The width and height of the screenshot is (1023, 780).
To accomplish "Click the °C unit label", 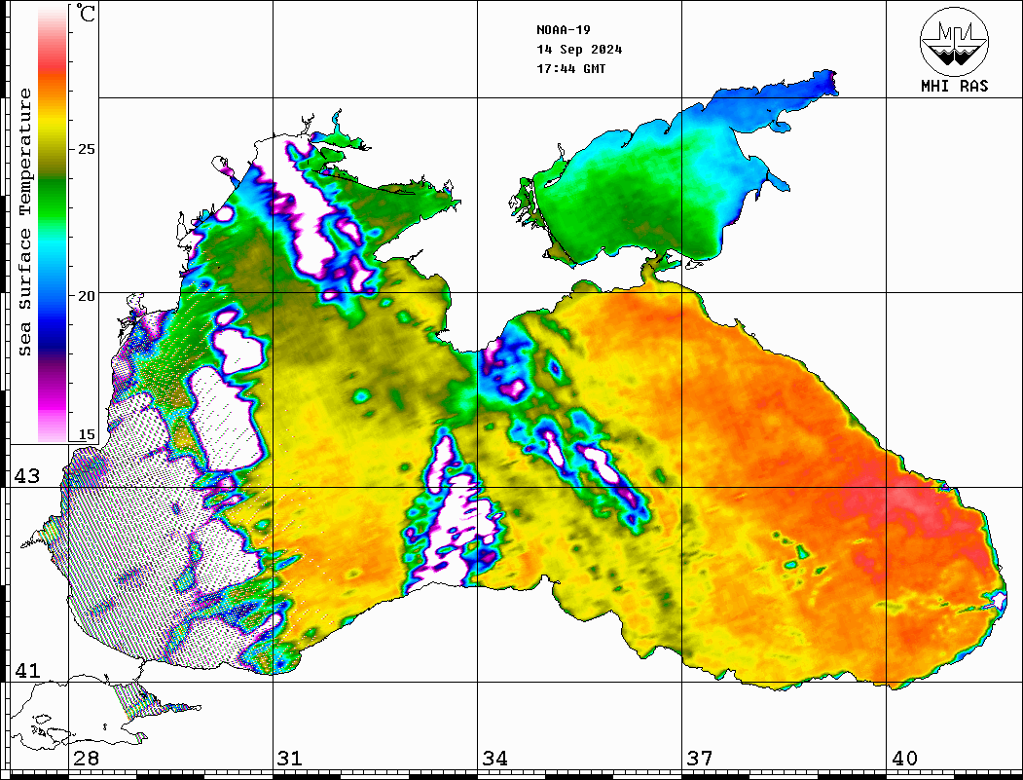I will pyautogui.click(x=86, y=13).
